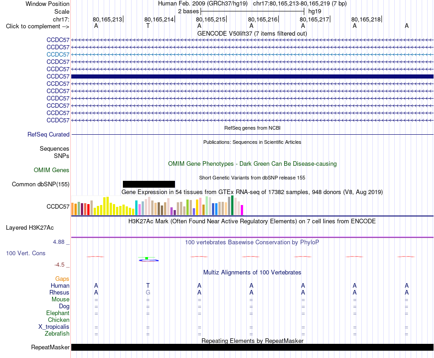434x358 pixels.
Task: Click the 'Gaps' row label
Action: point(62,279)
